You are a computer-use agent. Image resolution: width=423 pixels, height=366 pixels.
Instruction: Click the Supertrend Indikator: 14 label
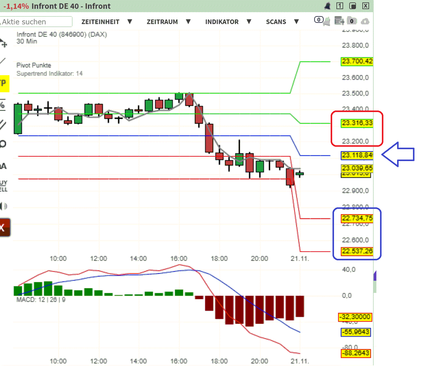(49, 73)
